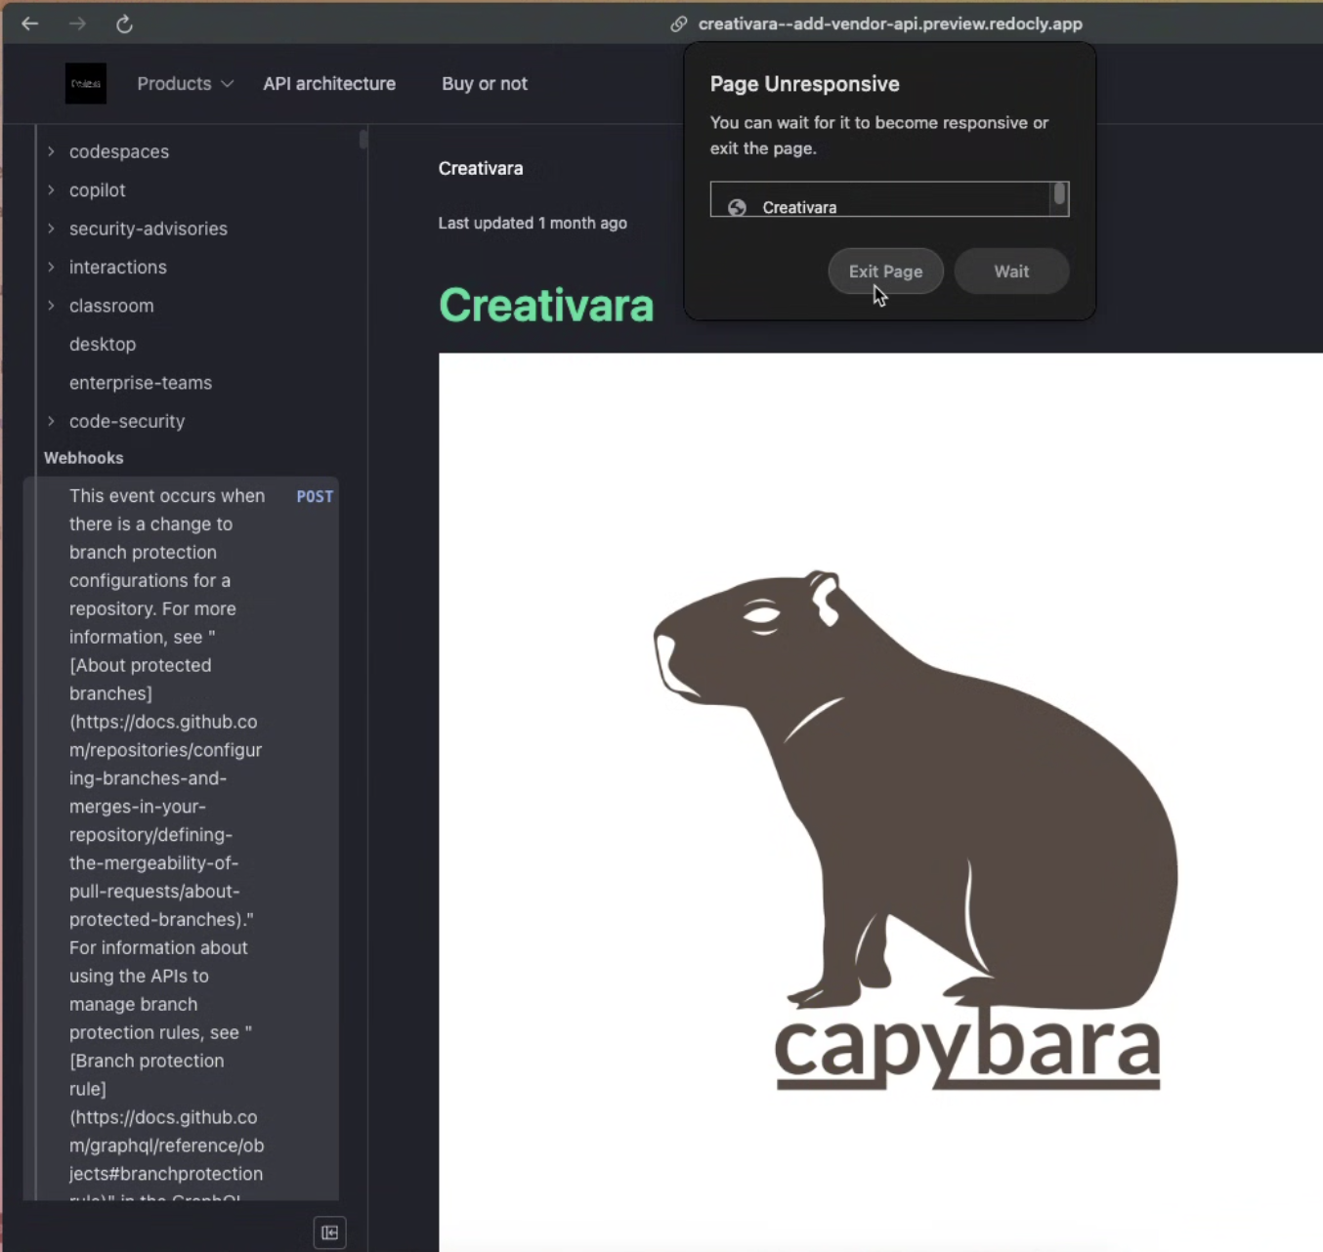
Task: Expand the copilot tree chevron
Action: [x=51, y=189]
